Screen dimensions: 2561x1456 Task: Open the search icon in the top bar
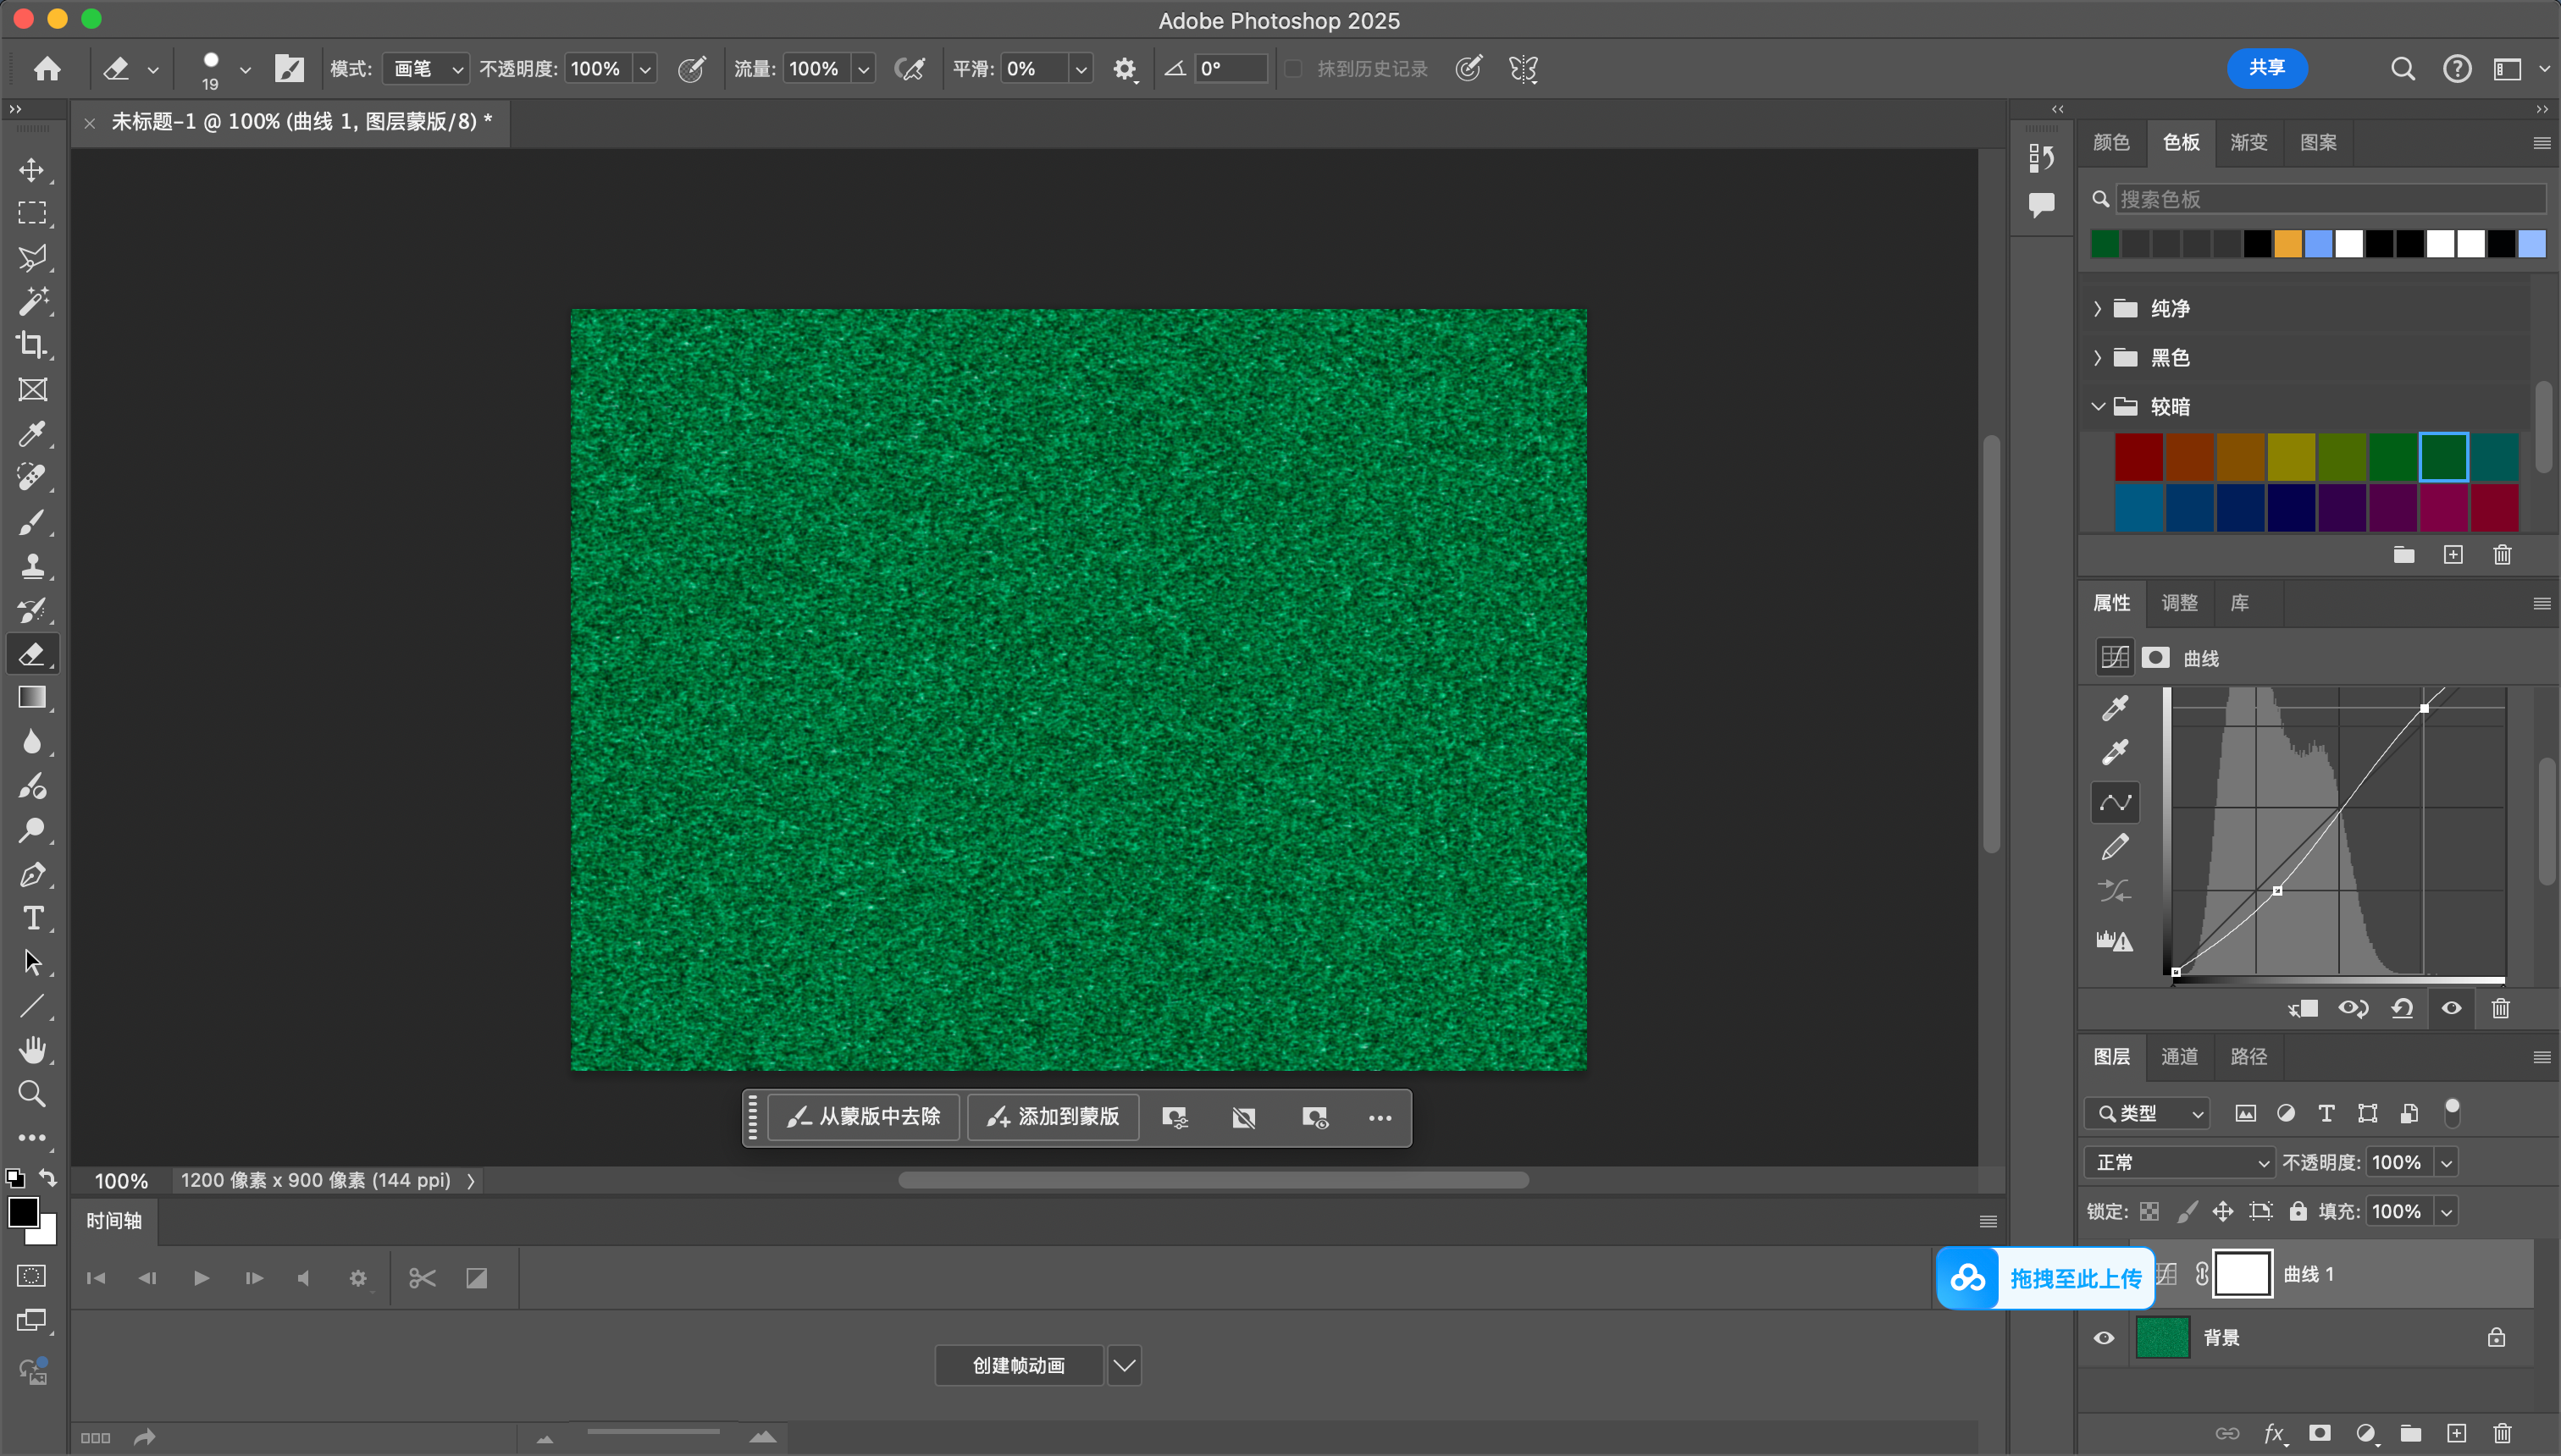click(x=2403, y=68)
